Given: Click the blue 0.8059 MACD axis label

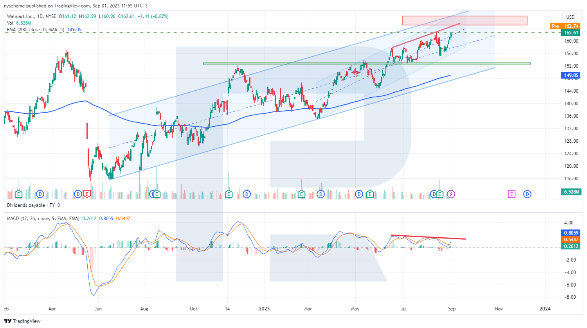Looking at the screenshot, I should 571,233.
